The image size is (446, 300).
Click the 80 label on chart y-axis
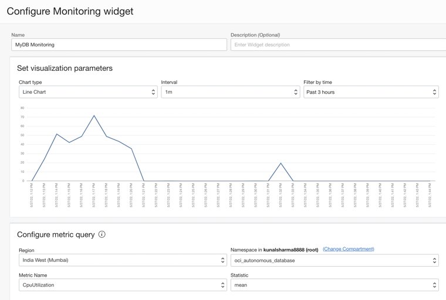coord(22,108)
